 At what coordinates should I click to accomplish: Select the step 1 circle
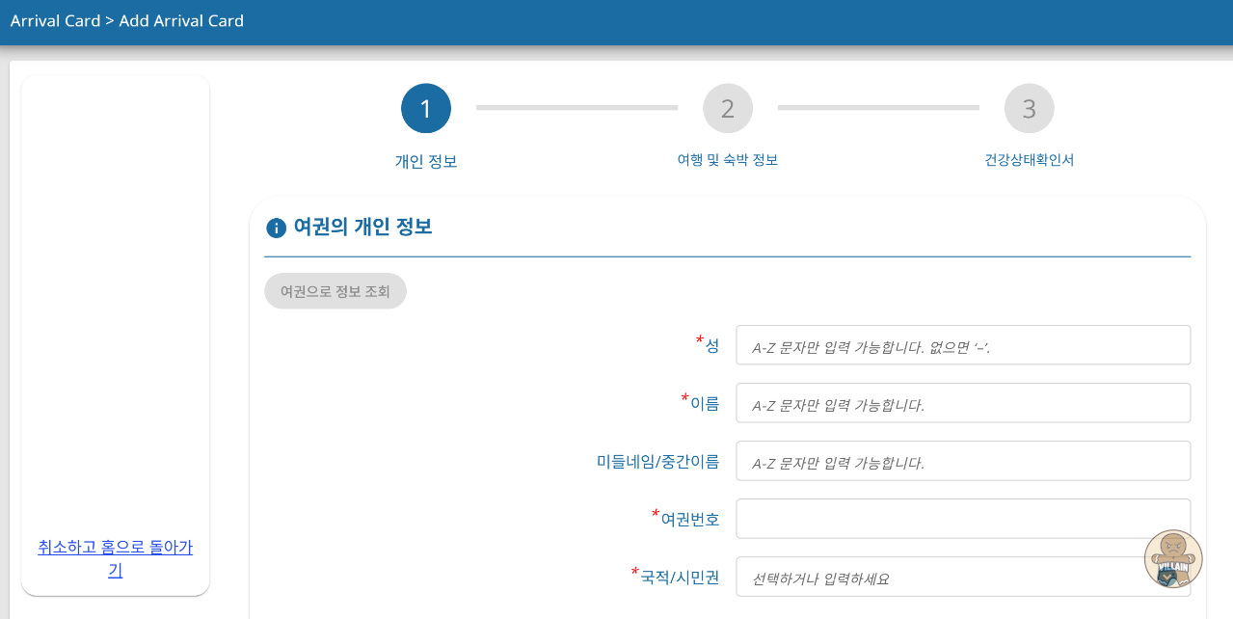[x=426, y=109]
